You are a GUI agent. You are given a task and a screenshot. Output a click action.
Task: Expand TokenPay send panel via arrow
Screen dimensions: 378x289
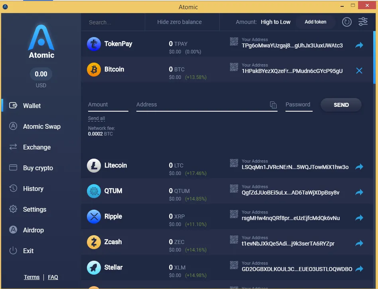coord(359,45)
